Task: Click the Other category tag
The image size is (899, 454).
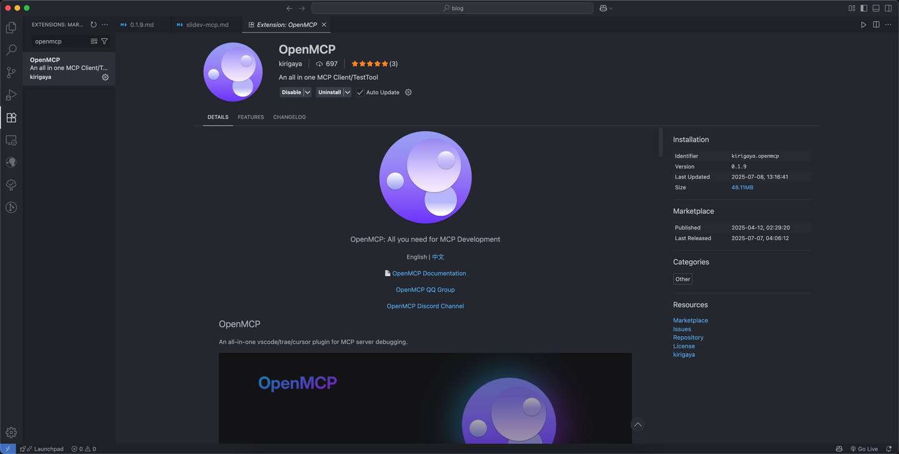Action: 682,279
